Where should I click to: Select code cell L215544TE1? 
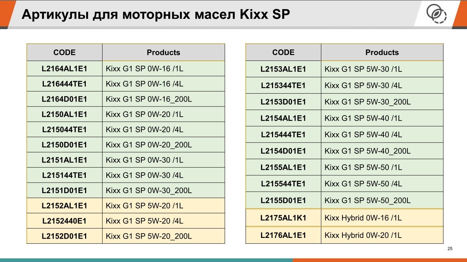[283, 184]
